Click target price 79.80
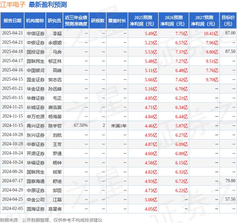The height and width of the screenshot is (223, 237). [230, 181]
